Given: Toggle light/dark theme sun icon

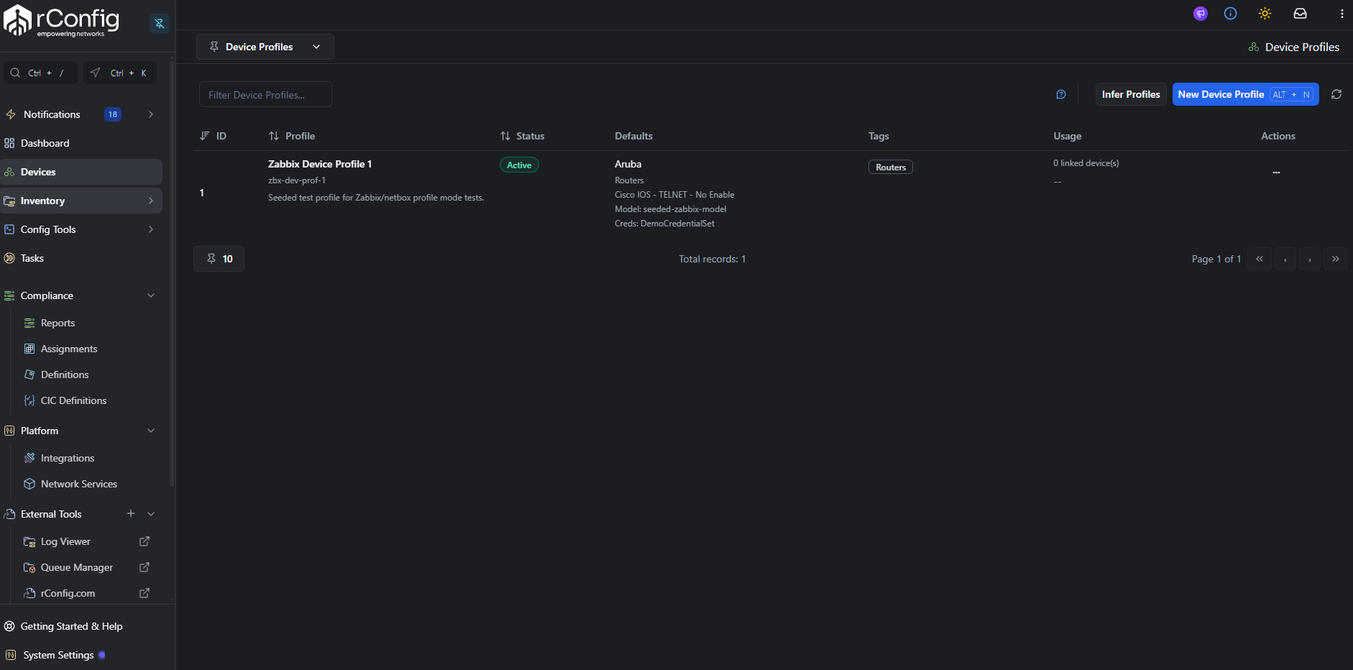Looking at the screenshot, I should [x=1265, y=14].
